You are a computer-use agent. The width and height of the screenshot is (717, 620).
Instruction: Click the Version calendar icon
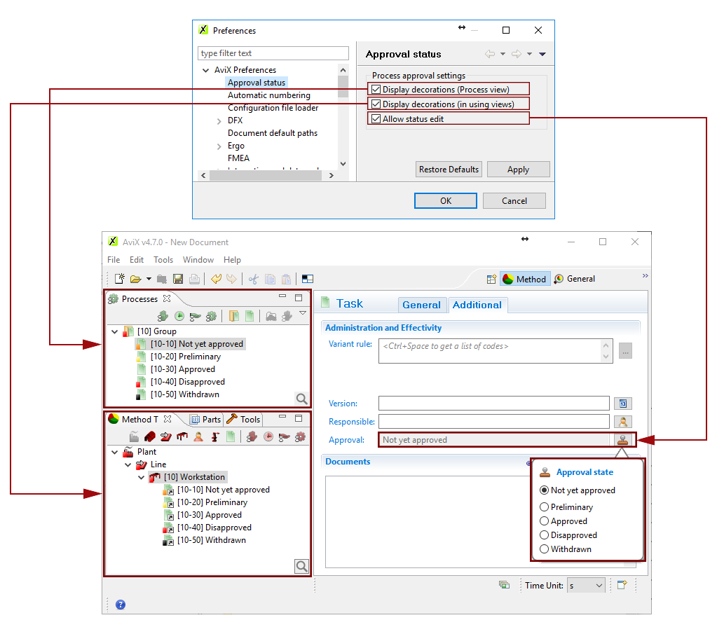[622, 404]
